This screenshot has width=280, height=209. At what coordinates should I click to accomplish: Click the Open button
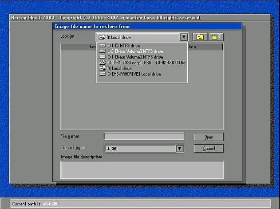pos(209,137)
